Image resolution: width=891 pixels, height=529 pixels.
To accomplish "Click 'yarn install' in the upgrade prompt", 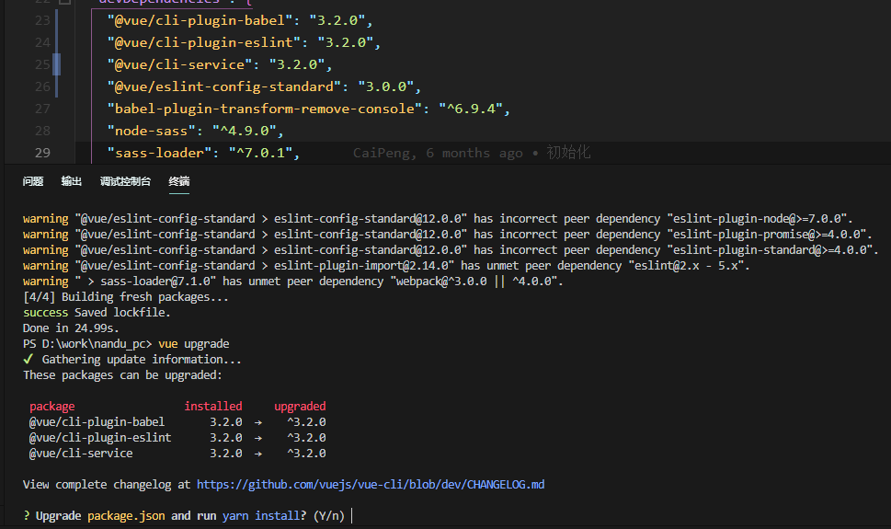I will (x=261, y=516).
